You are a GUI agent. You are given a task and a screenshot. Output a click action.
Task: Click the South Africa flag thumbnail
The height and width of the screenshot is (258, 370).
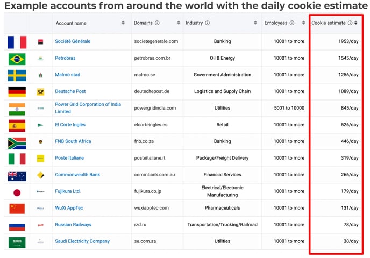coord(17,144)
